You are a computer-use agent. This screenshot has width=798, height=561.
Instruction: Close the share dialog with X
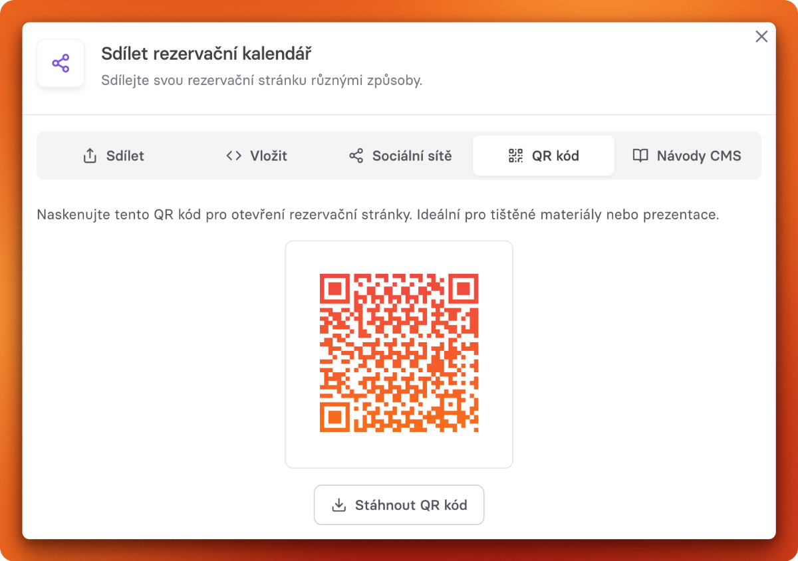tap(761, 37)
